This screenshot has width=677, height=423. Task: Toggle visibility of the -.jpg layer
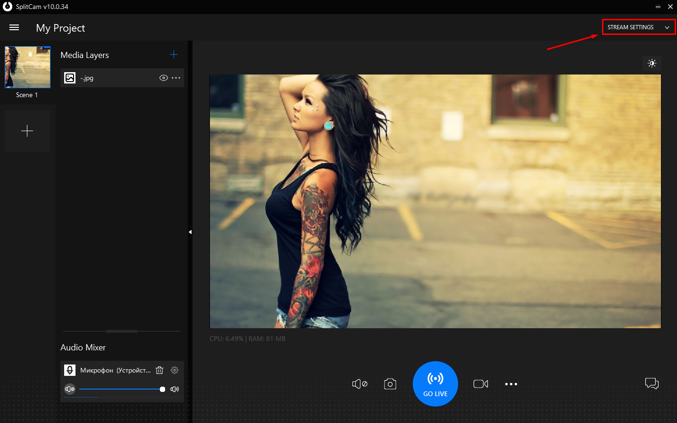pyautogui.click(x=163, y=78)
